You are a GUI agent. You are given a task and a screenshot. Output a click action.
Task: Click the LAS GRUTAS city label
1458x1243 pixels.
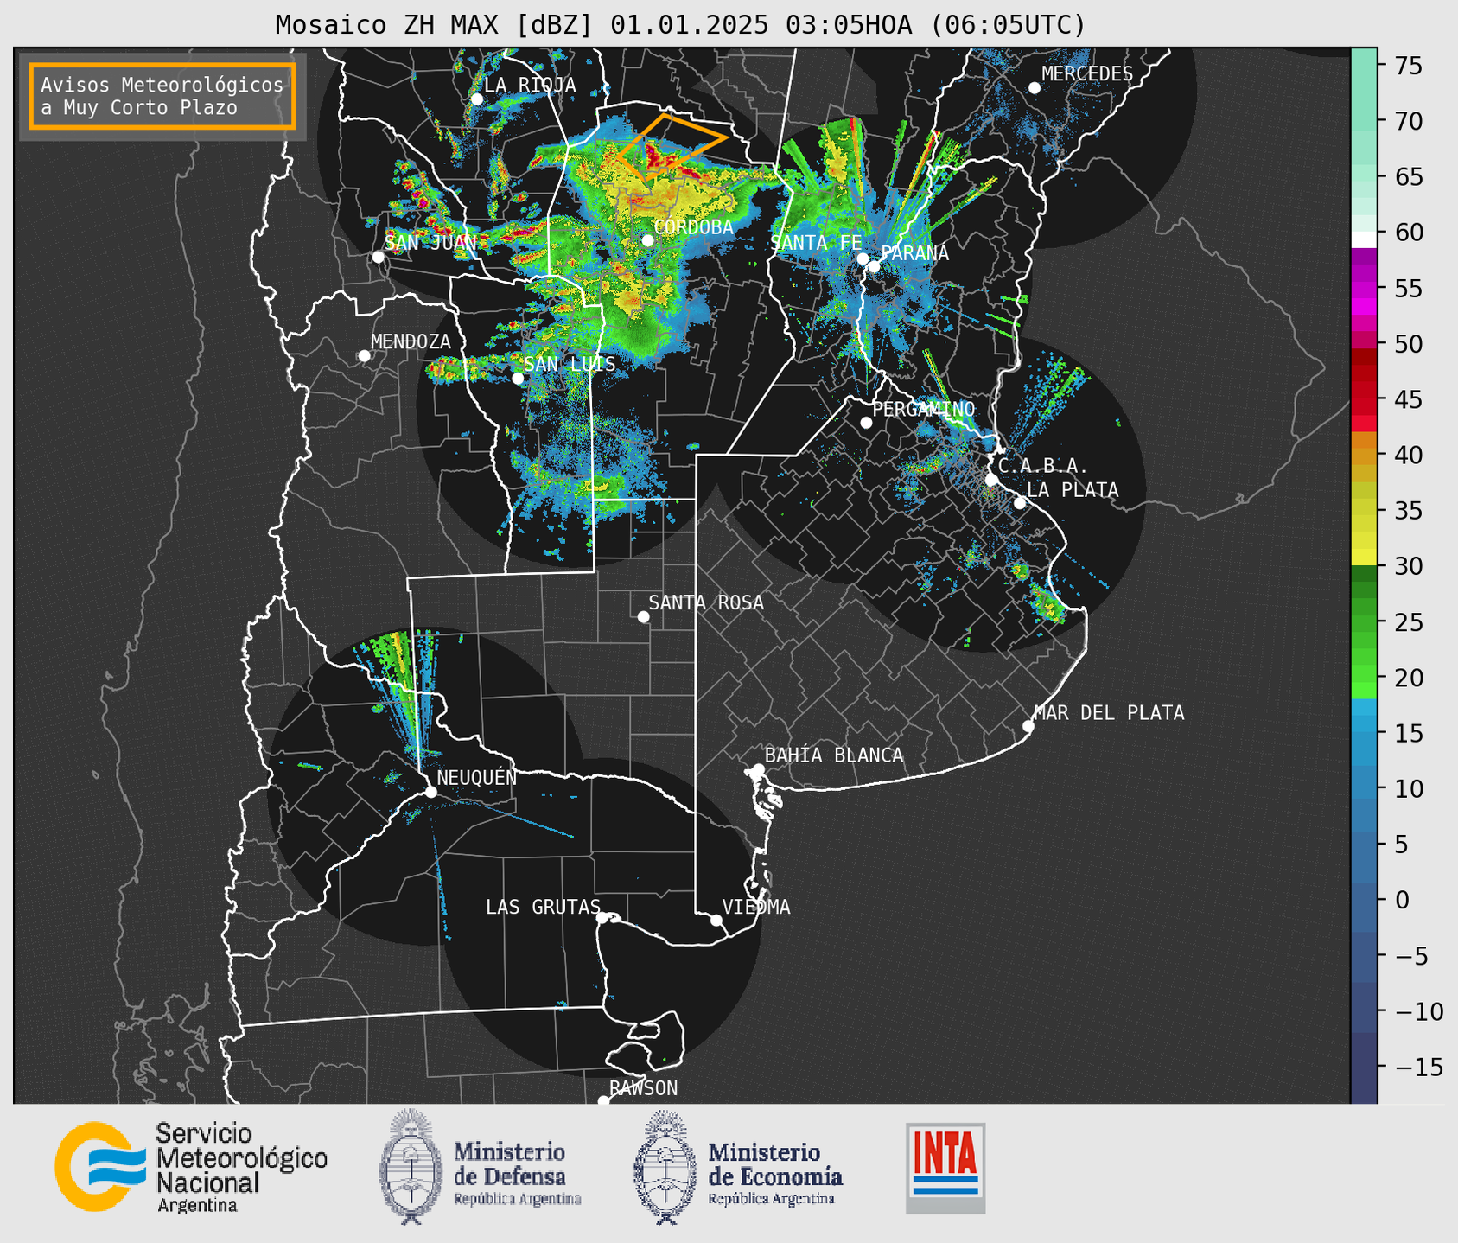click(543, 907)
